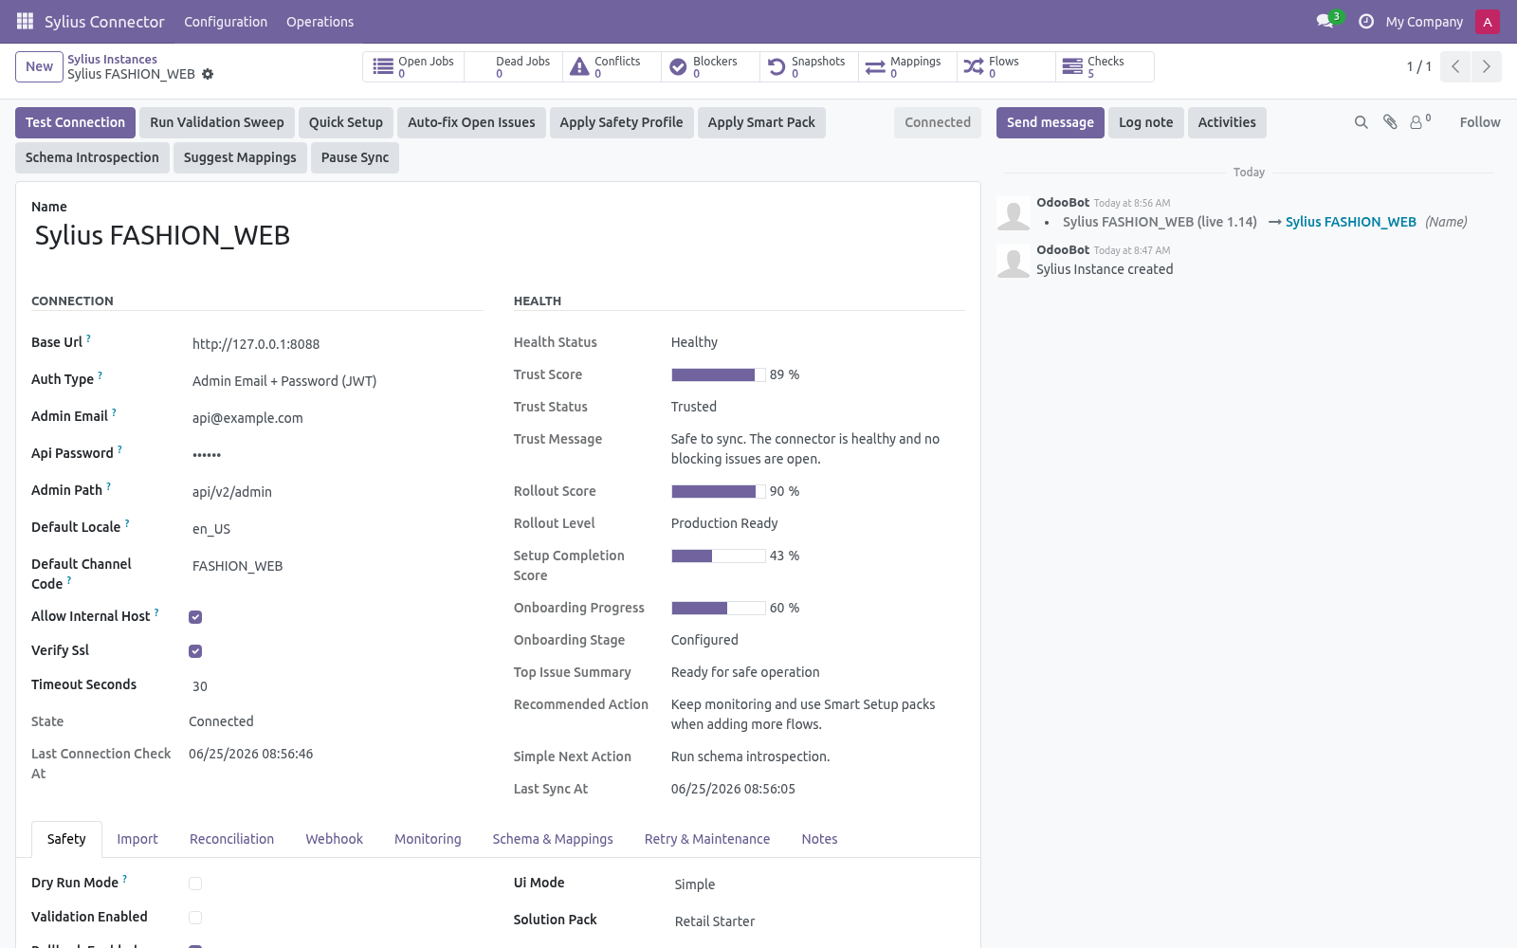The image size is (1517, 948).
Task: Open the activities clock icon
Action: [1366, 21]
